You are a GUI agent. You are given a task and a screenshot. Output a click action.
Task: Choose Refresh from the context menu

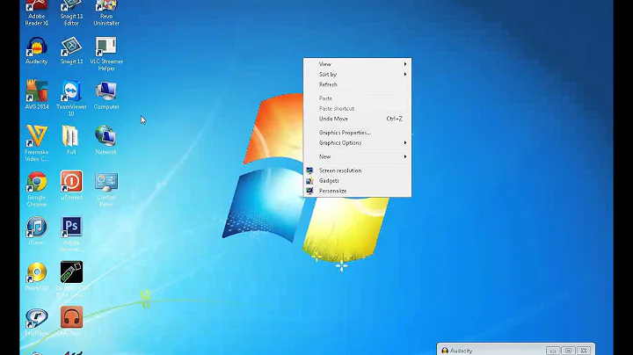pos(357,84)
